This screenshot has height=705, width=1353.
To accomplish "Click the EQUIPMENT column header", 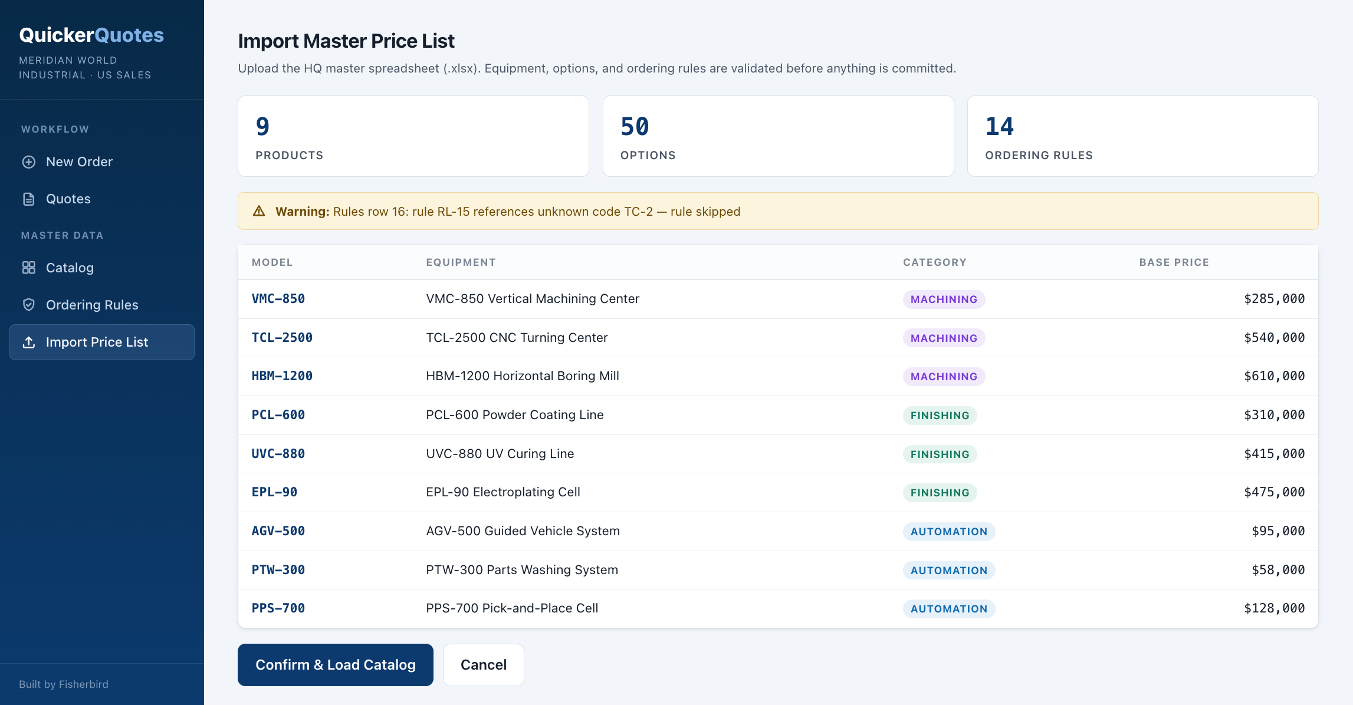I will pyautogui.click(x=461, y=262).
